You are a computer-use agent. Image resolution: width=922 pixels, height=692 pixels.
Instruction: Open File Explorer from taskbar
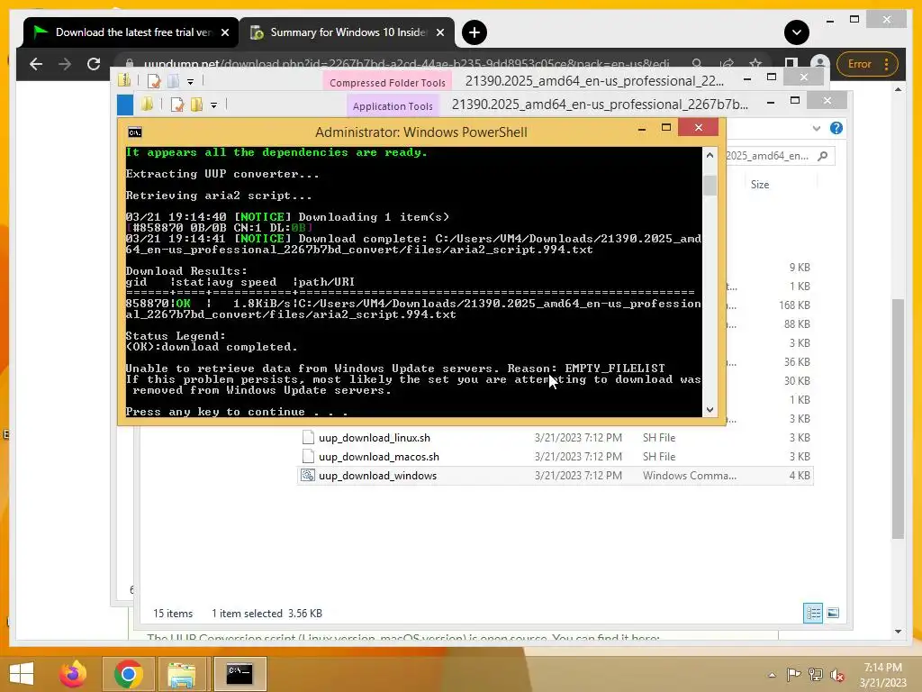tap(181, 674)
